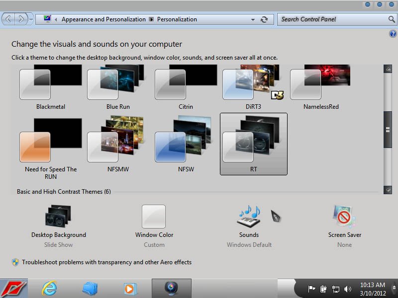Open Windows Media Player from taskbar
This screenshot has width=398, height=298.
(x=130, y=289)
